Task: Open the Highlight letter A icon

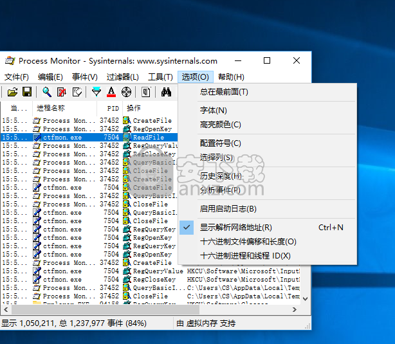Action: tap(111, 92)
